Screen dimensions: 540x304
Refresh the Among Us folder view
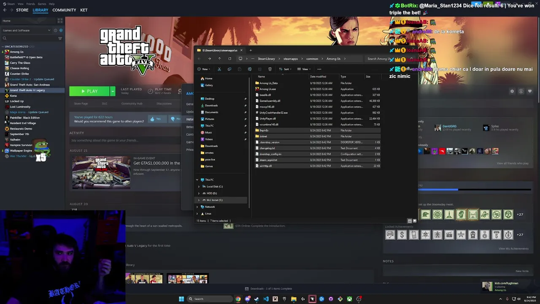click(229, 59)
